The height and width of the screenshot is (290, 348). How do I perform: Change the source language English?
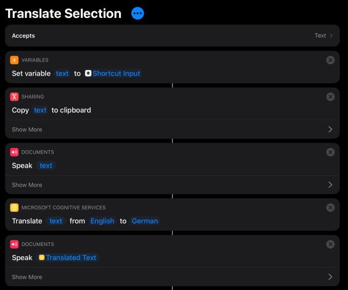pyautogui.click(x=102, y=221)
